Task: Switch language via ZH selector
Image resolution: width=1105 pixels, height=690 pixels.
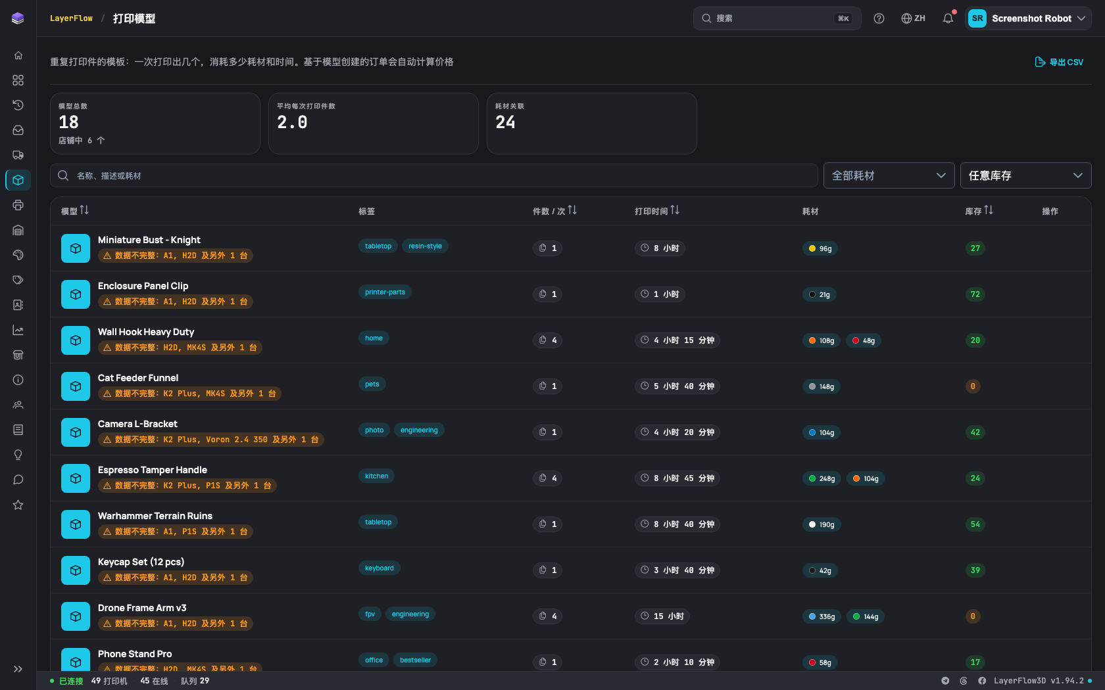Action: 913,18
